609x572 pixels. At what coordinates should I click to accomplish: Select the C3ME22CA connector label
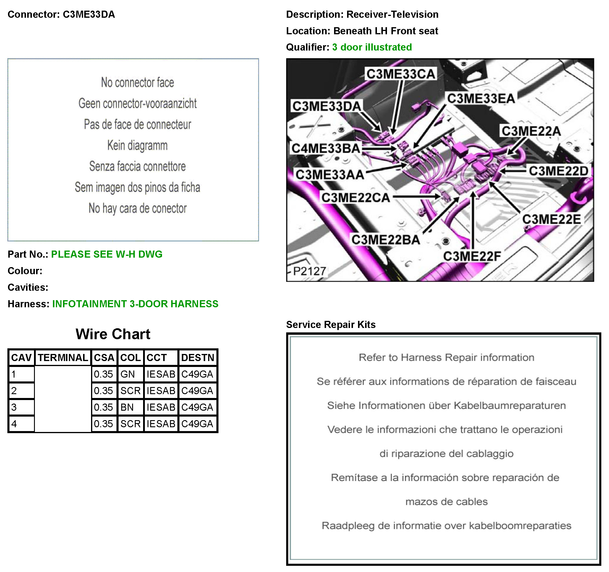point(355,197)
